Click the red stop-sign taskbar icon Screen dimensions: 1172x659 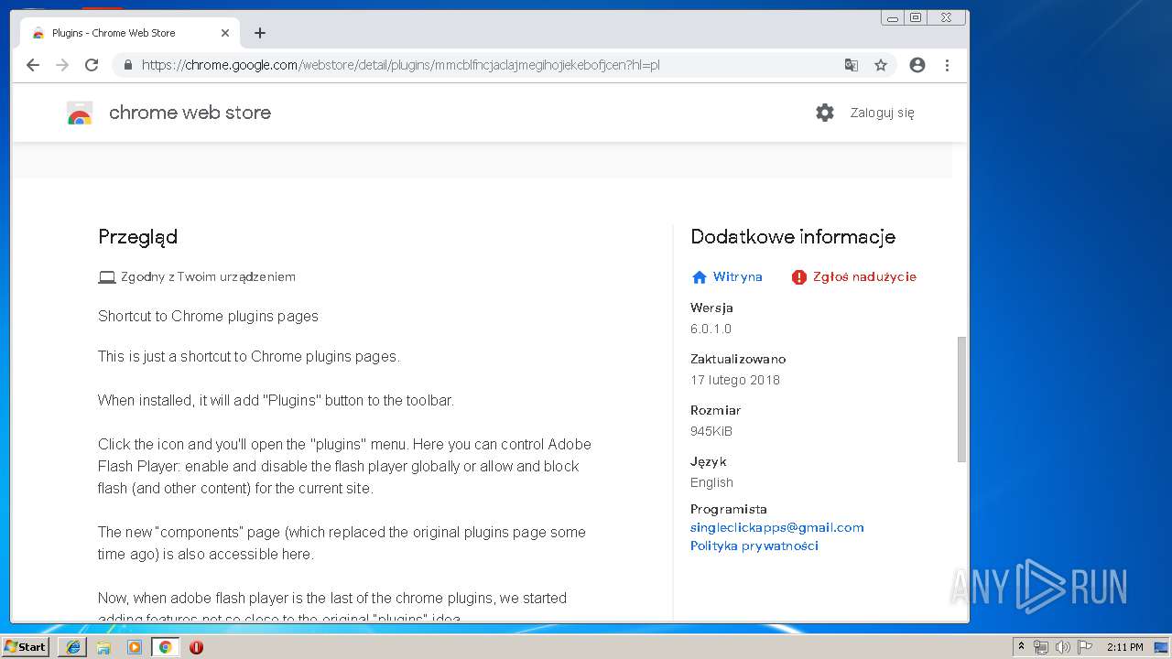click(196, 647)
